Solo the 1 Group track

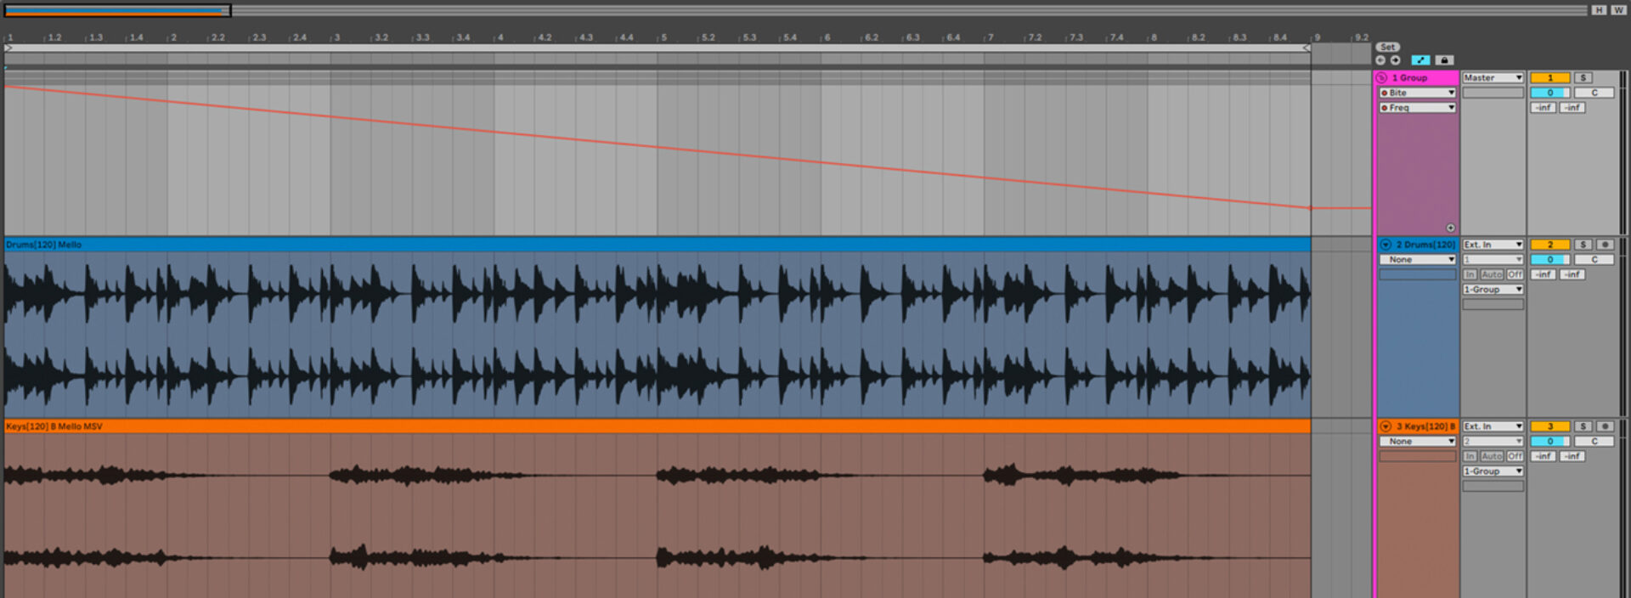(1583, 77)
